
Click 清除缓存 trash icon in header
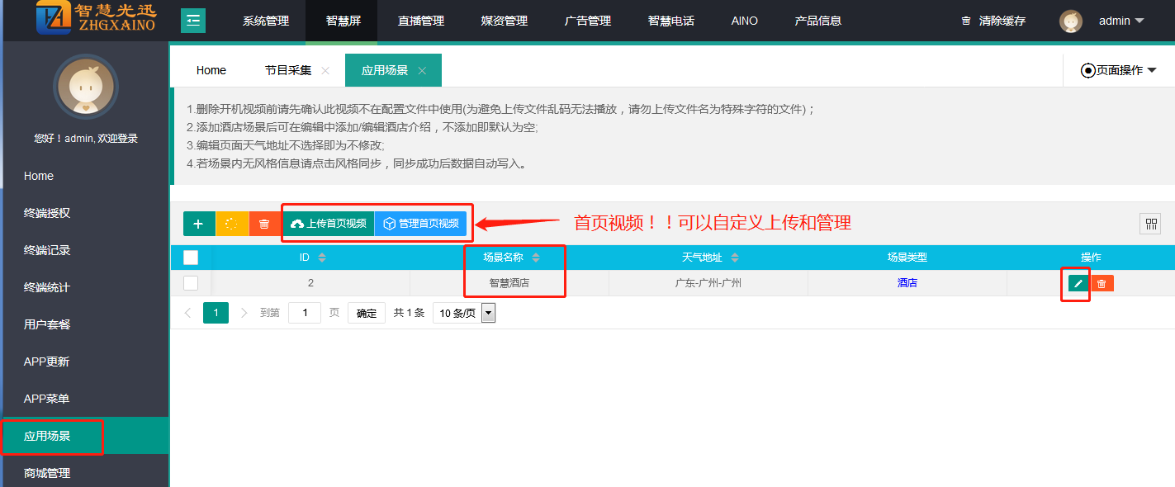(x=966, y=21)
